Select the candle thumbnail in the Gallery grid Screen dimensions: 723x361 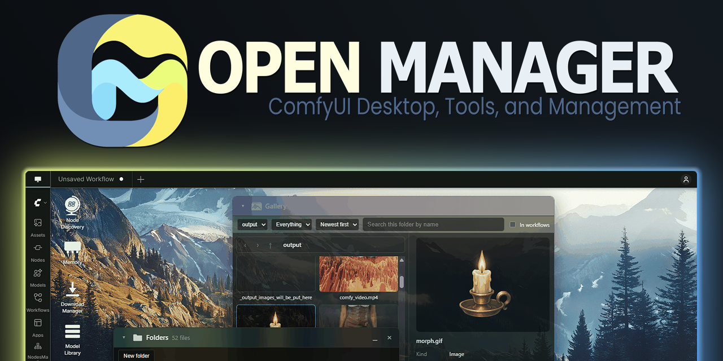tap(276, 316)
